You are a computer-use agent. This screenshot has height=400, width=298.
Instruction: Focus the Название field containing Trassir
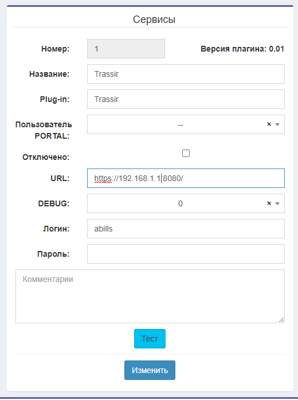tap(186, 74)
